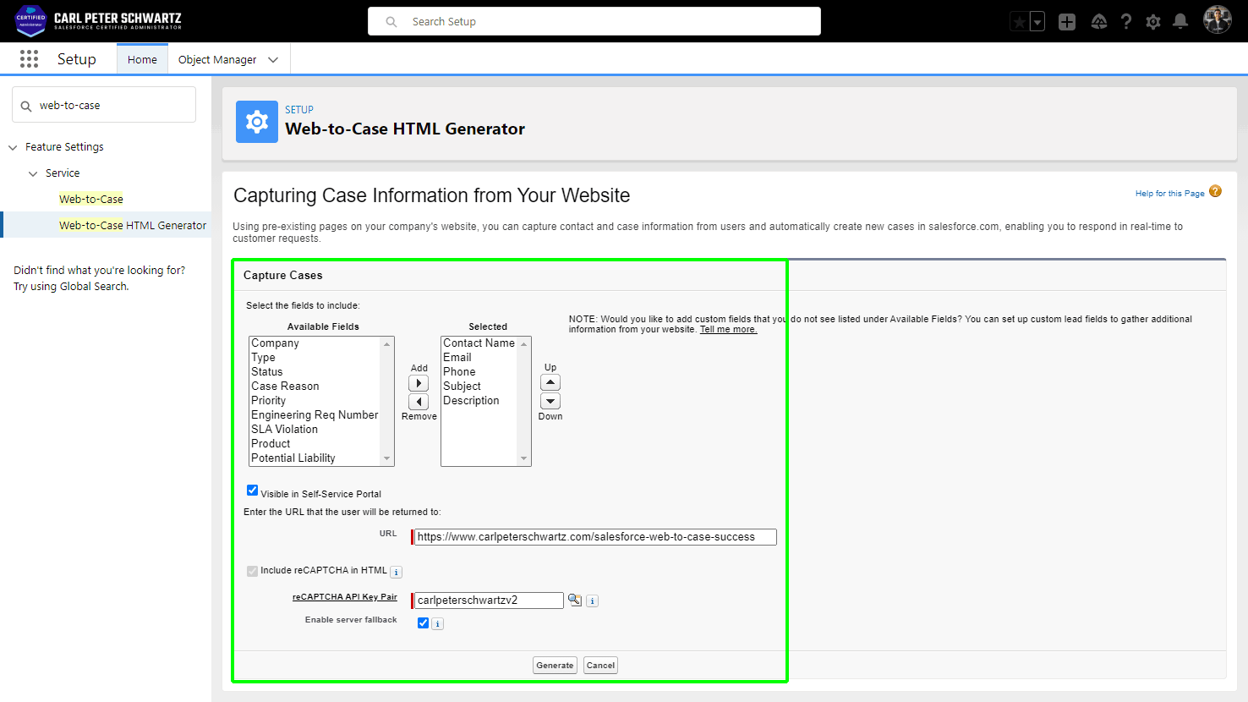Viewport: 1248px width, 702px height.
Task: Open Global Actions plus icon
Action: click(1067, 22)
